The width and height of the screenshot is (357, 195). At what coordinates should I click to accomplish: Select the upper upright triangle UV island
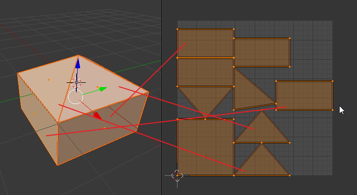tap(262, 132)
